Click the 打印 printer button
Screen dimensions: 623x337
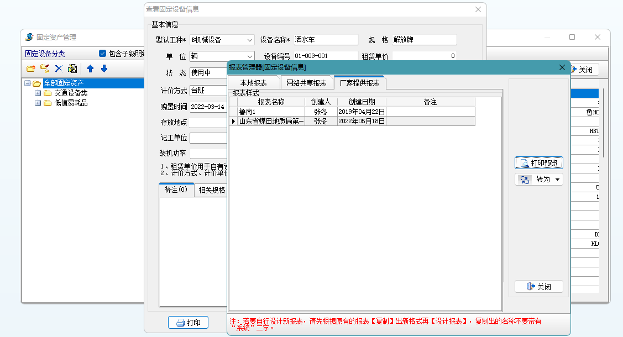188,323
